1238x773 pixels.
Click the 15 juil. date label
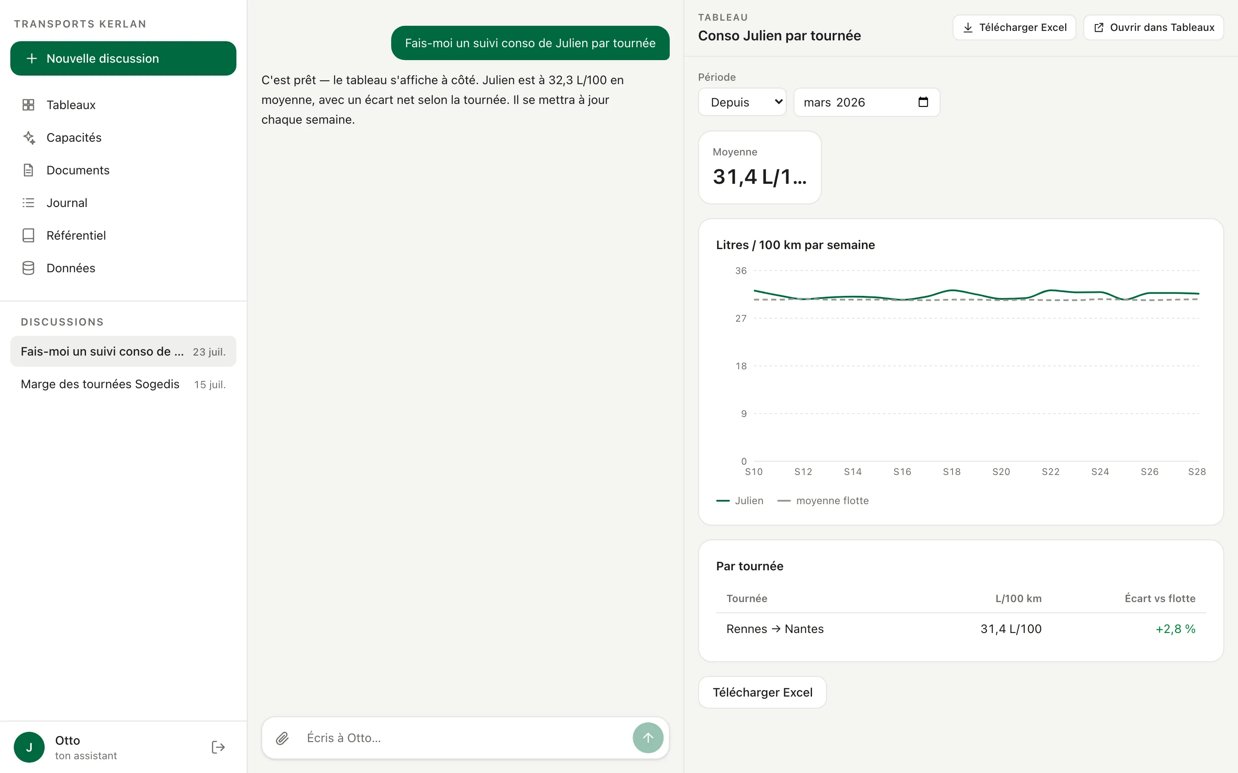tap(210, 384)
